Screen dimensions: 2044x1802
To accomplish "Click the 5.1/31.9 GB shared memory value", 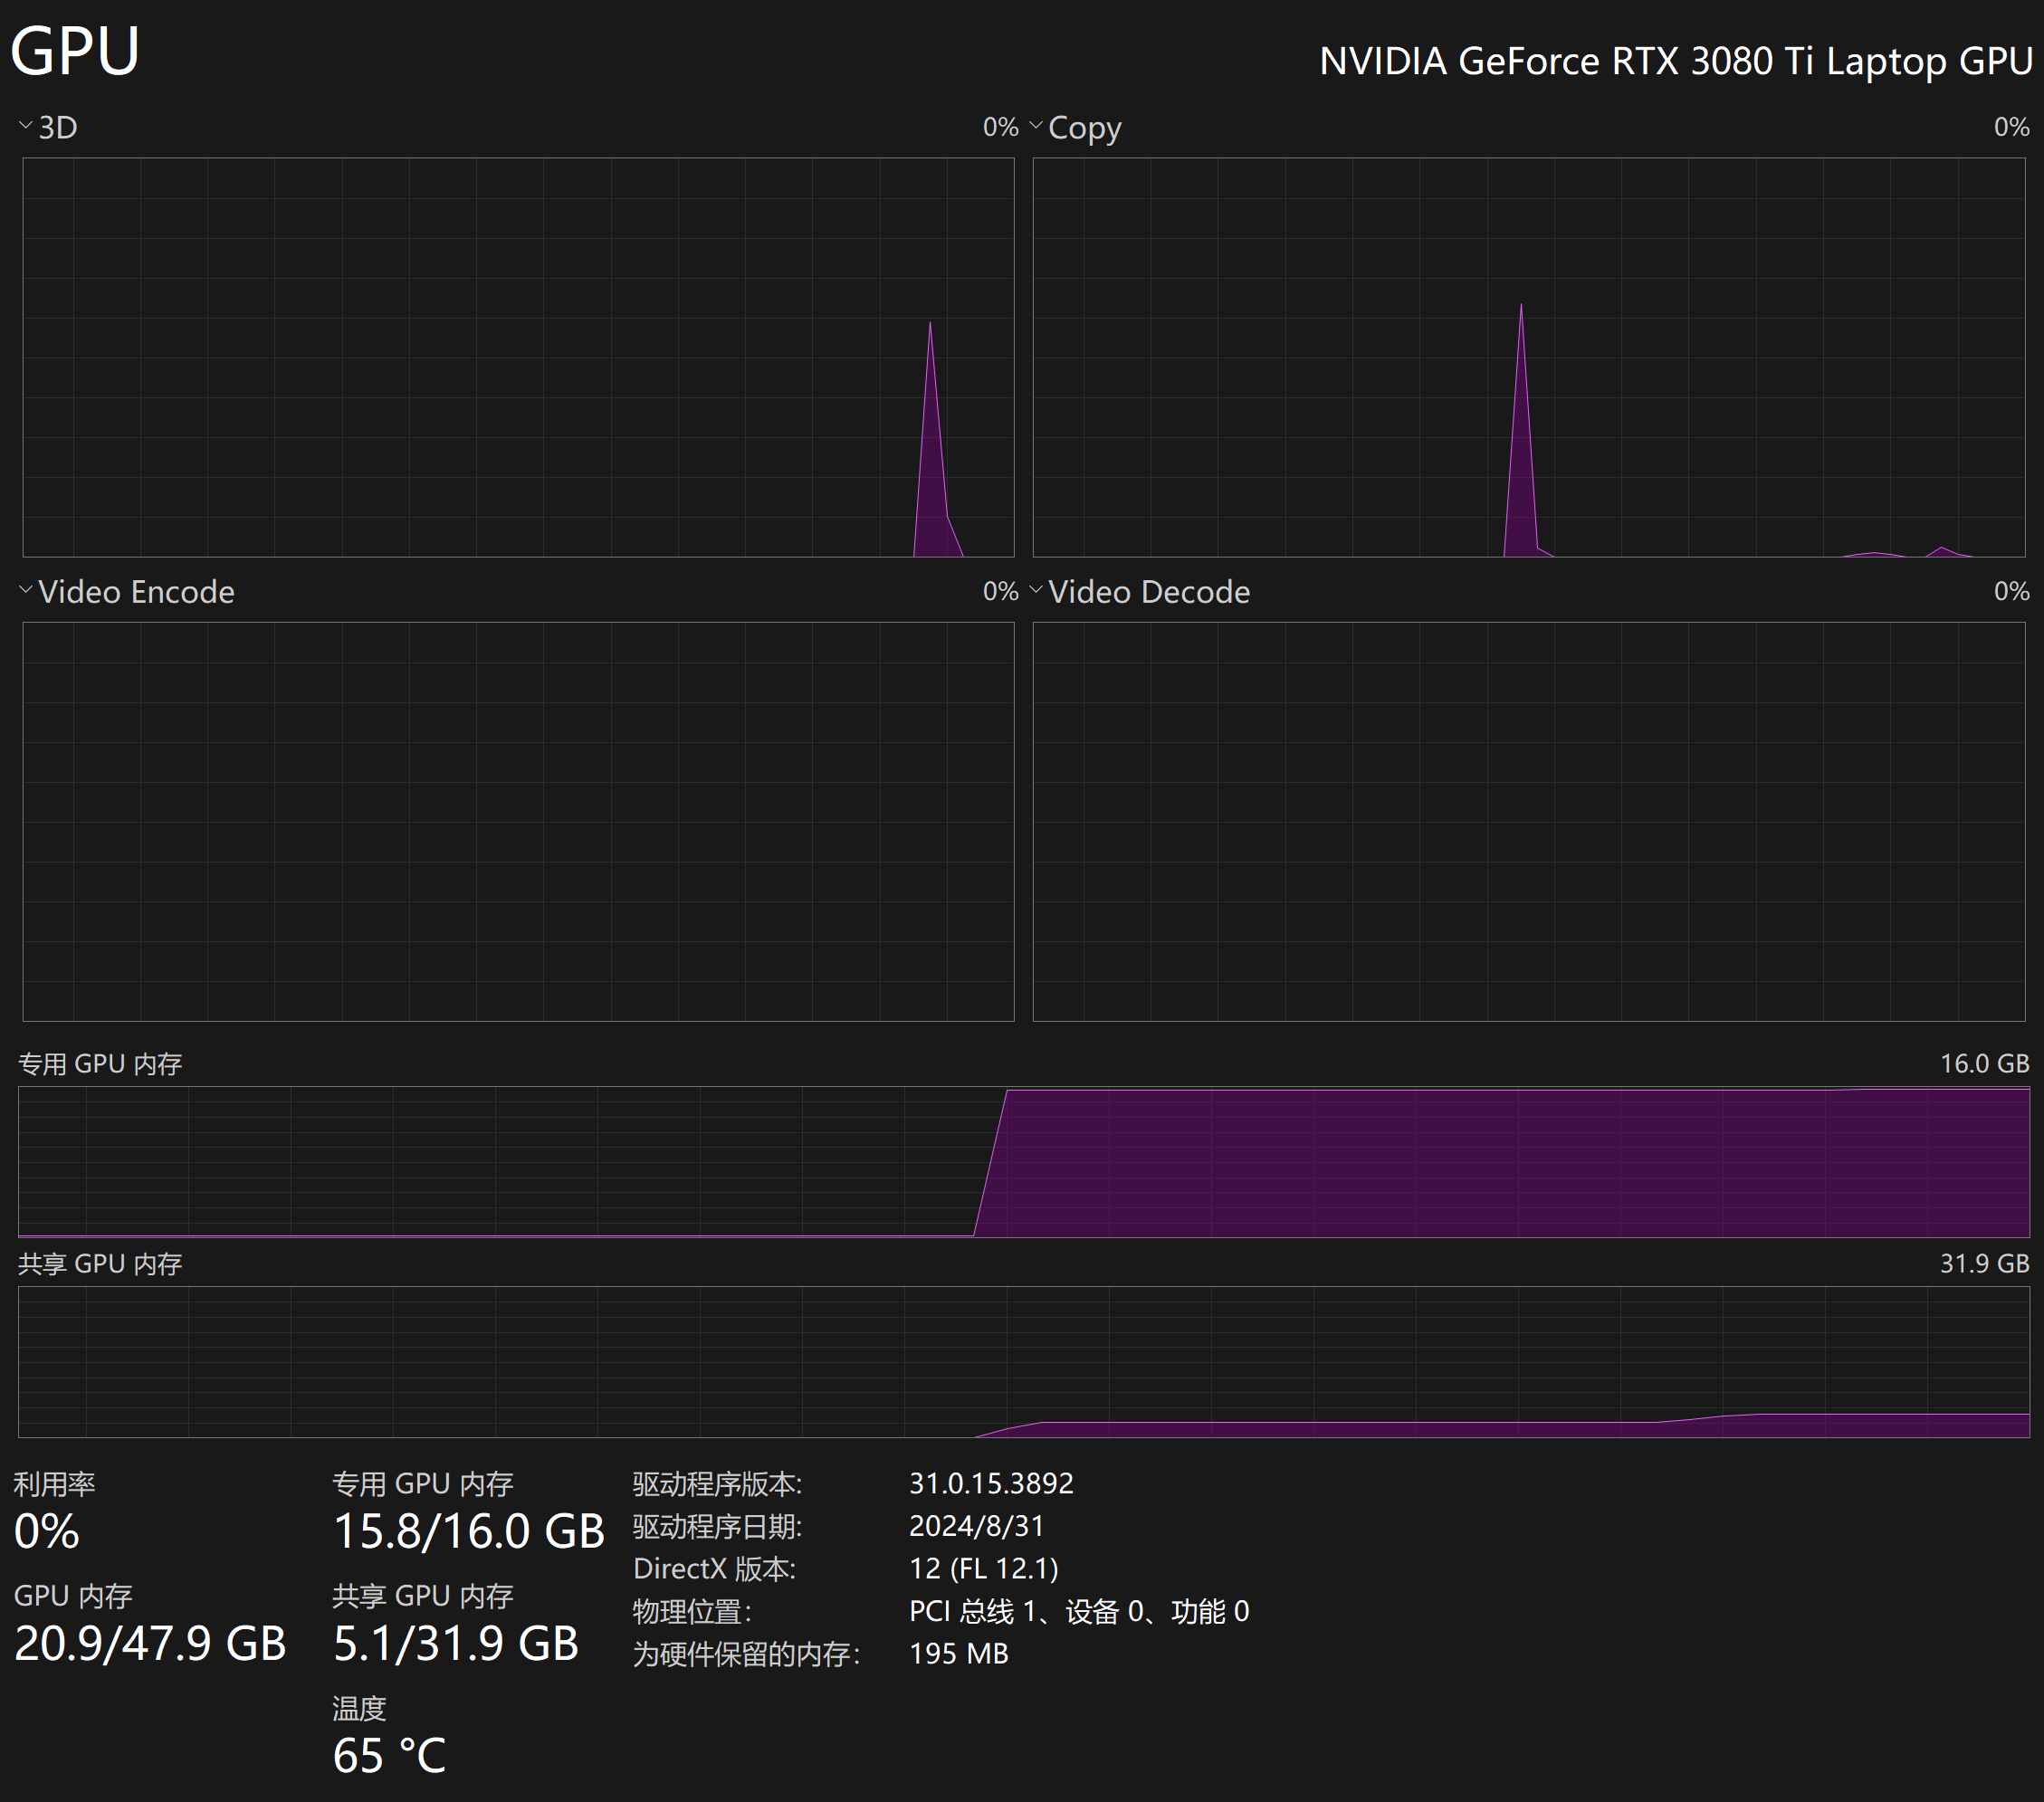I will (455, 1643).
